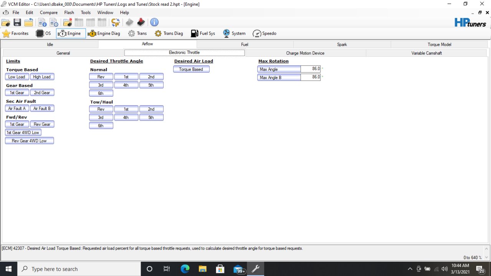The height and width of the screenshot is (276, 491).
Task: Click the volume speaker tray icon
Action: (445, 269)
